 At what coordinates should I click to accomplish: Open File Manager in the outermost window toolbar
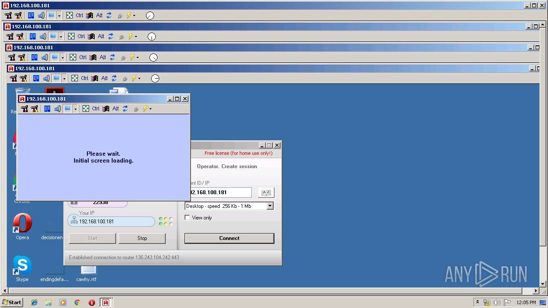31,15
